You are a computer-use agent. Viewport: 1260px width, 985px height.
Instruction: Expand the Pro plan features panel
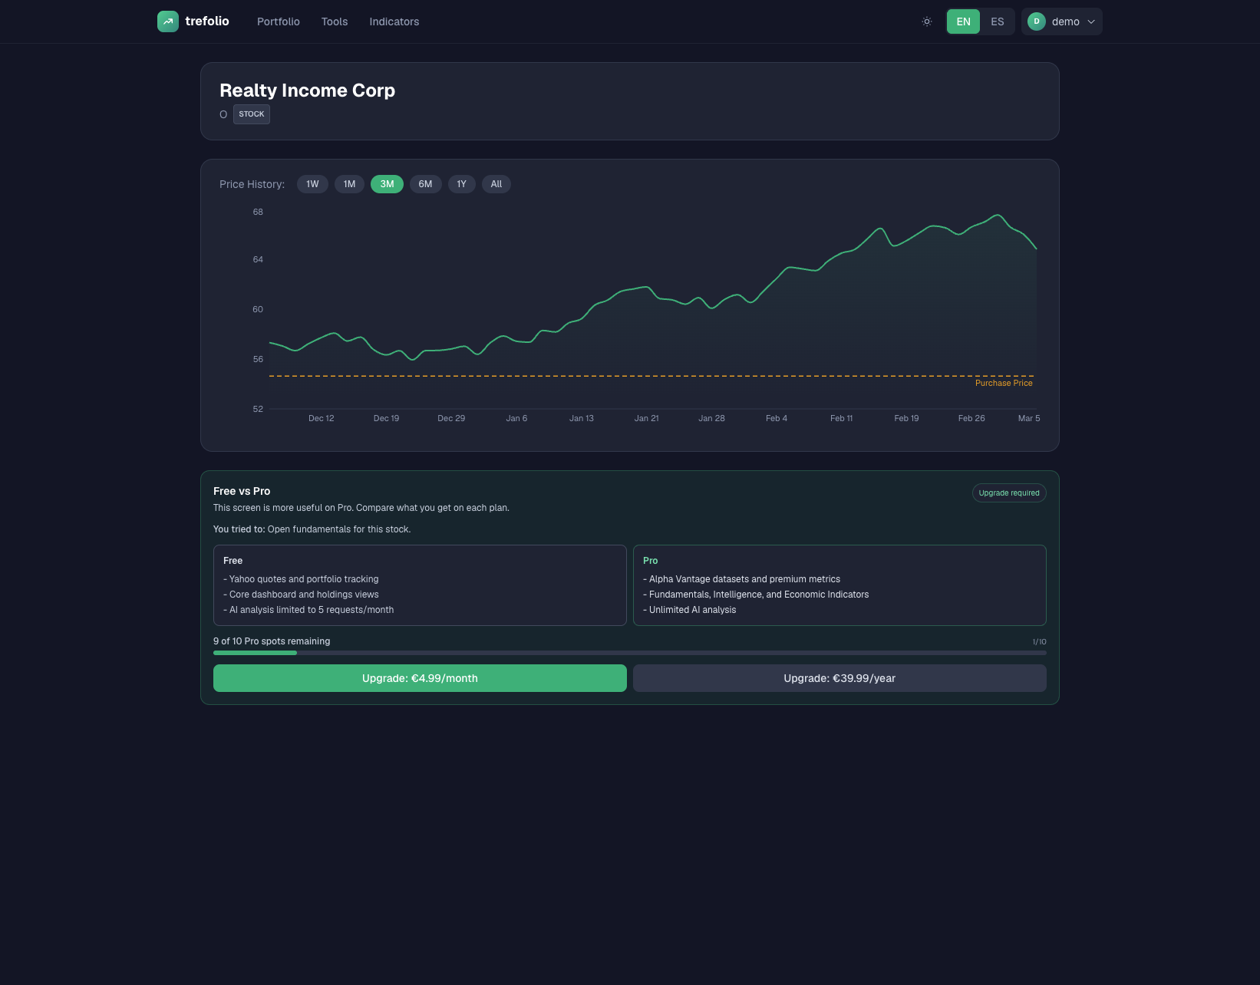coord(839,585)
